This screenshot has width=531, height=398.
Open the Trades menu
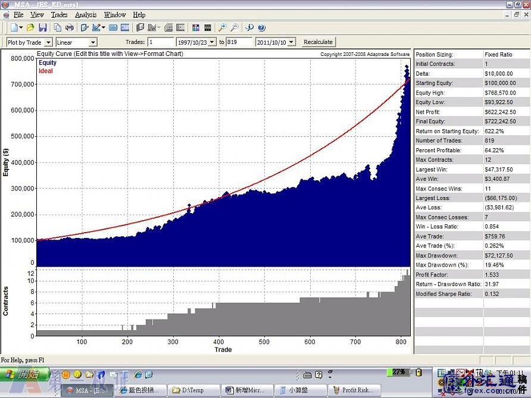[60, 14]
